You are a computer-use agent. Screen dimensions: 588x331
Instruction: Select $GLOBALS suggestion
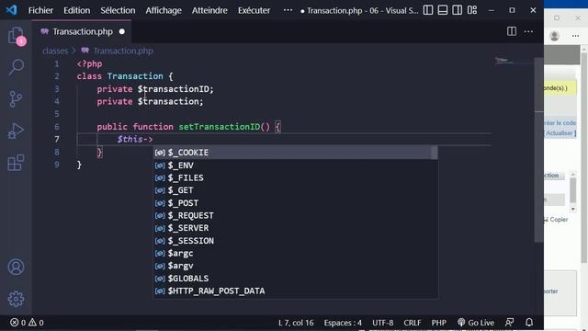(x=295, y=279)
